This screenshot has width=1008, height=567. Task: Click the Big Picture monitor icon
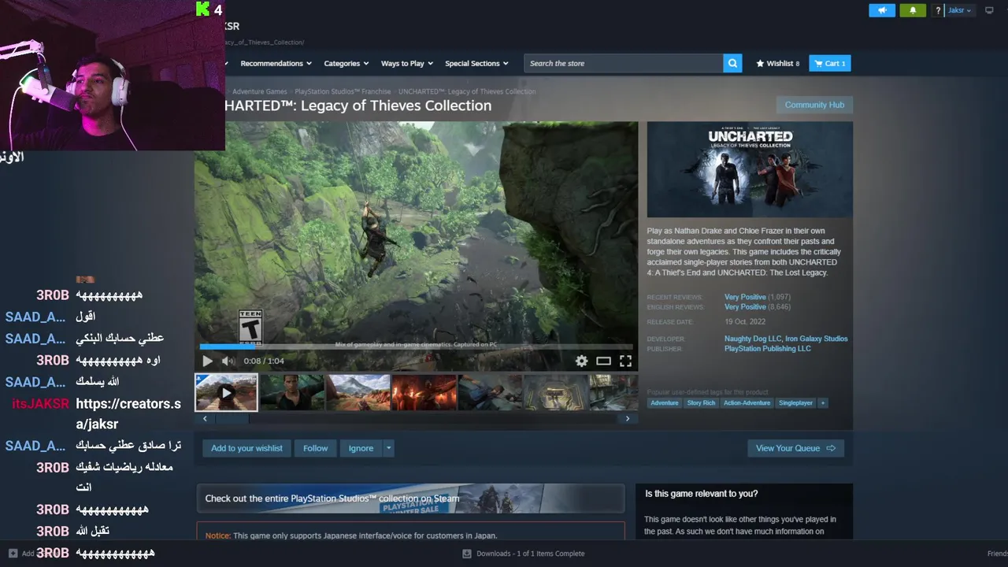pos(990,10)
